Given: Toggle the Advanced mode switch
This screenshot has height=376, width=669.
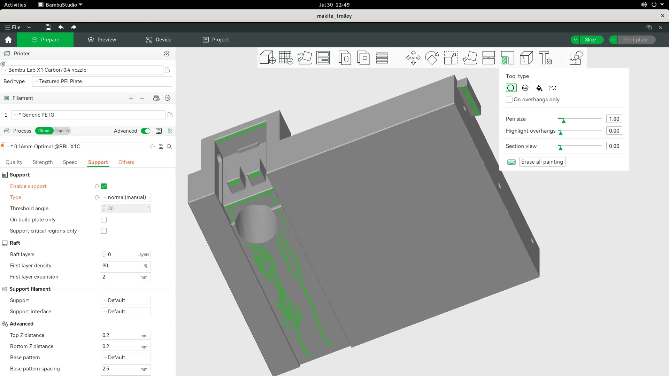Looking at the screenshot, I should (146, 131).
